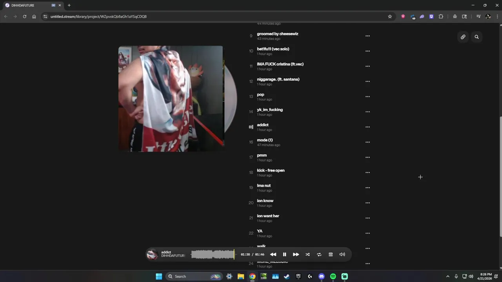Open the red shield extension icon
This screenshot has height=282, width=502.
pos(403,16)
